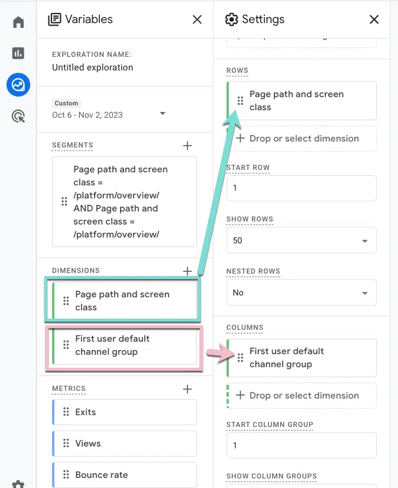Click the NESTED ROWS label
Screen dimensions: 398x488
[x=253, y=271]
